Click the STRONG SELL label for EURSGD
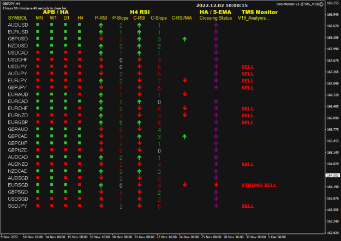The image size is (341, 241). pyautogui.click(x=259, y=185)
